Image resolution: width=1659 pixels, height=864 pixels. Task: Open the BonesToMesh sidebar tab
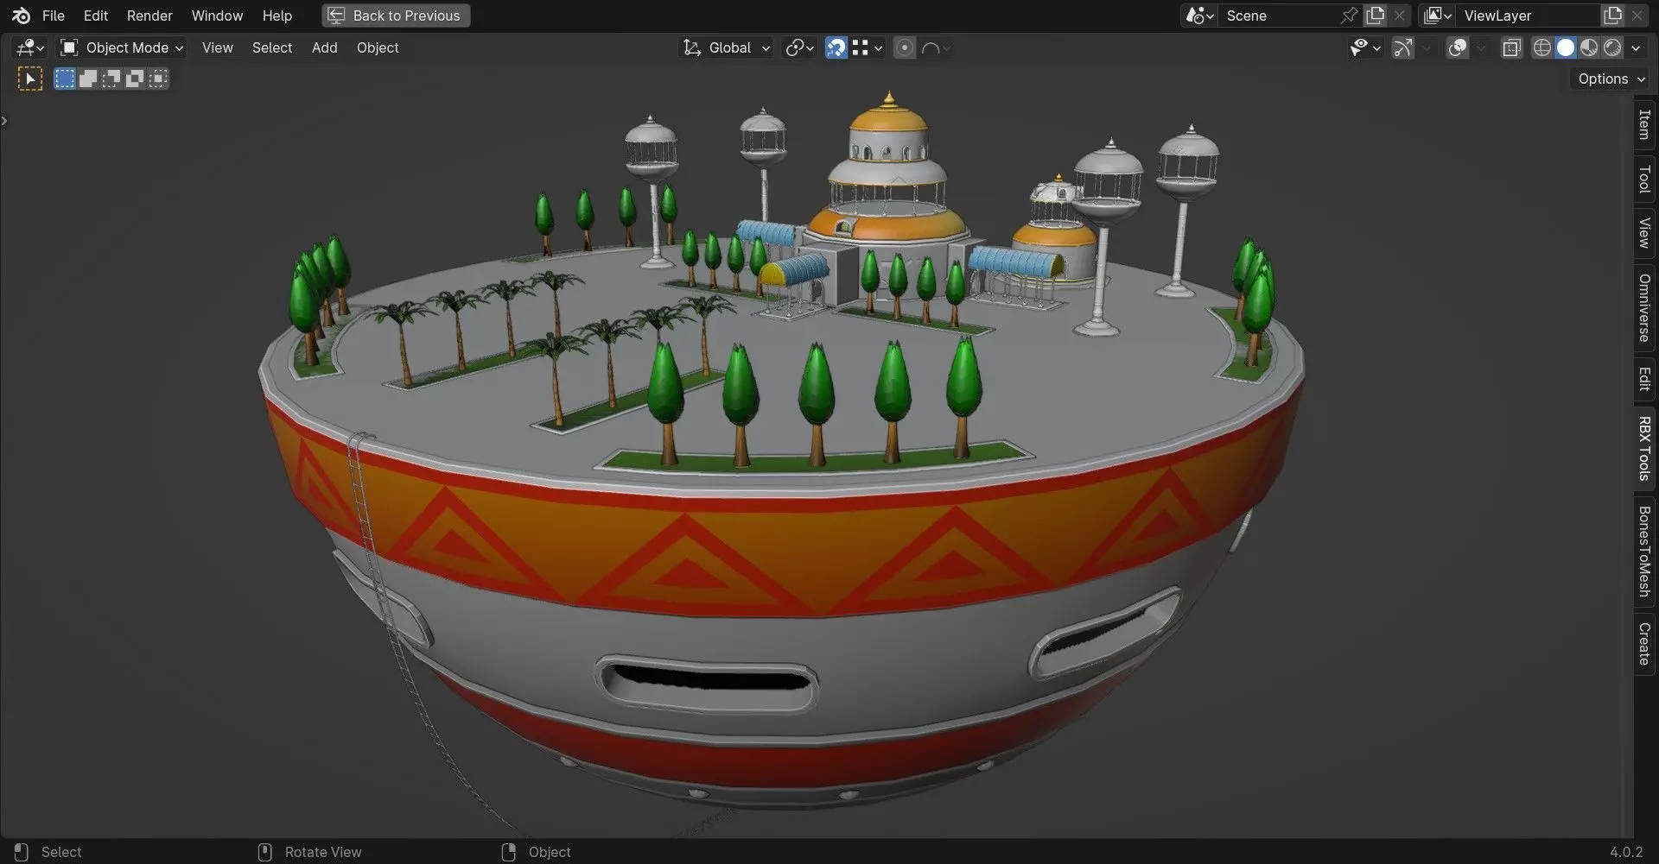(x=1644, y=552)
